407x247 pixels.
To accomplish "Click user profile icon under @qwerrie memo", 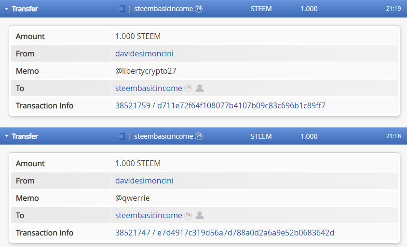I will [200, 215].
